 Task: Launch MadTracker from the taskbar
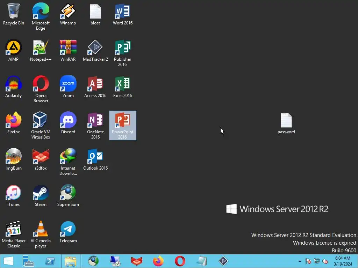pos(223,261)
